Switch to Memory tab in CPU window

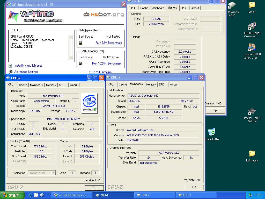click(x=51, y=85)
